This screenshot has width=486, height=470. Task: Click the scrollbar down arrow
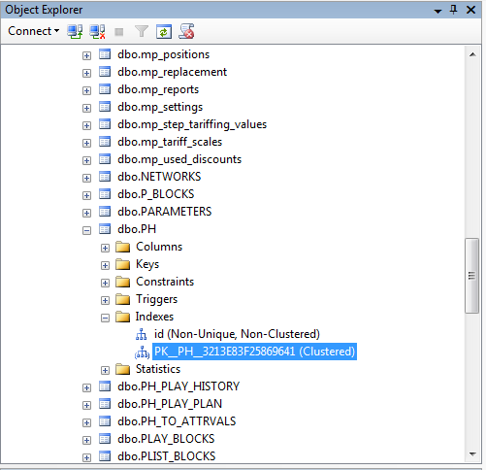[x=472, y=454]
